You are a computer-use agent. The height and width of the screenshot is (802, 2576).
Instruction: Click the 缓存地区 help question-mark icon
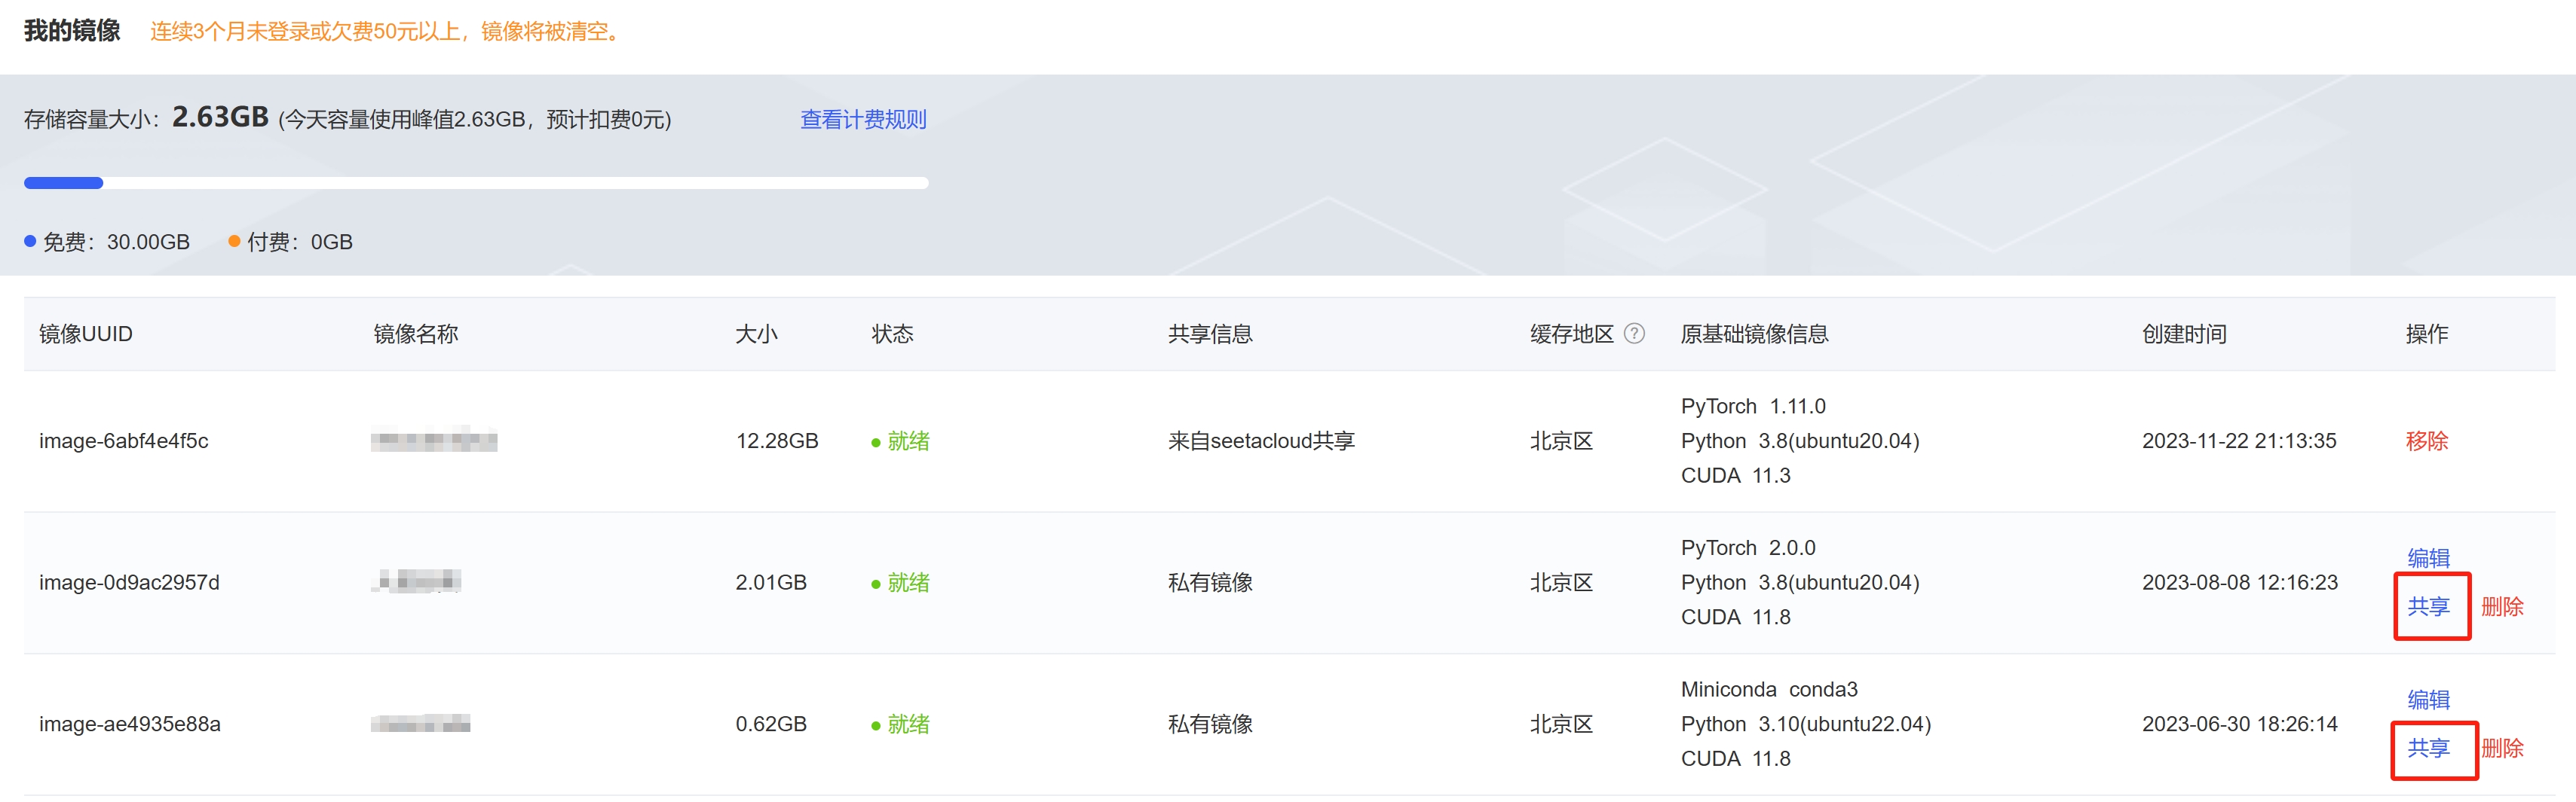1634,334
